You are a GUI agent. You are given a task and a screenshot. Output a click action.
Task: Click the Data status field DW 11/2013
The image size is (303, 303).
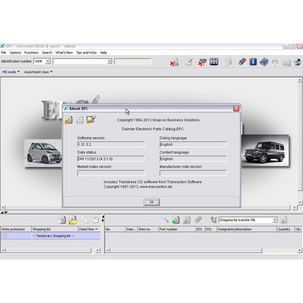coord(111,159)
